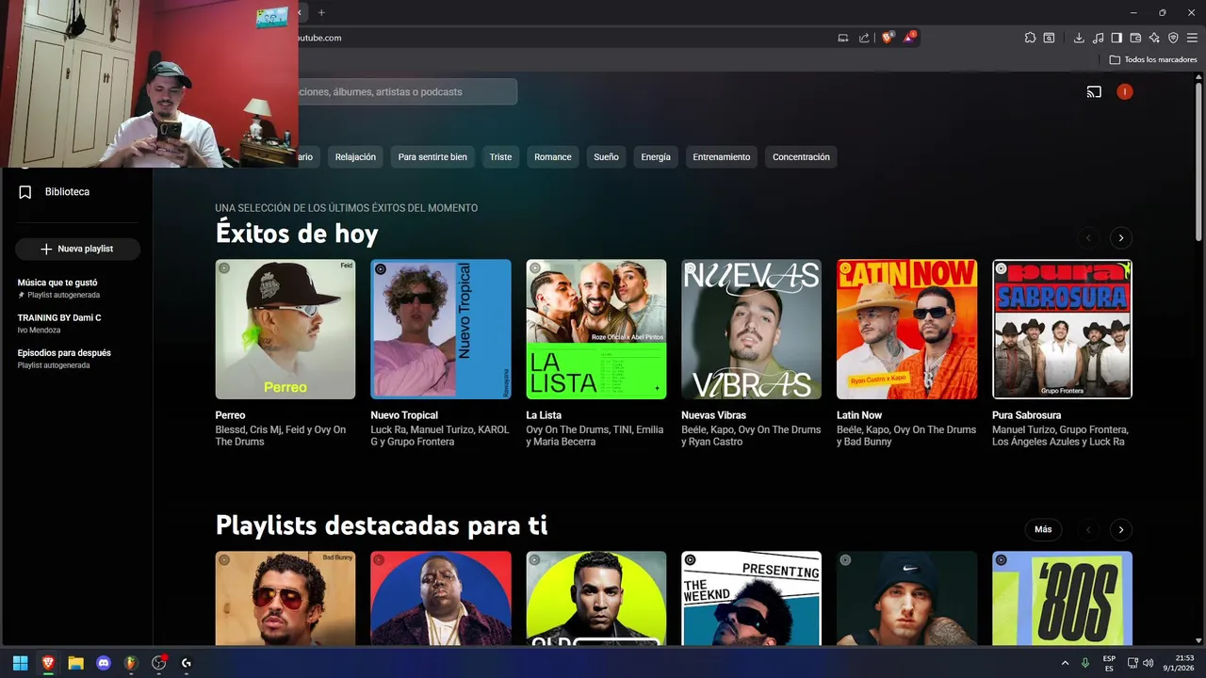Click the Brave browser taskbar icon

(x=48, y=663)
